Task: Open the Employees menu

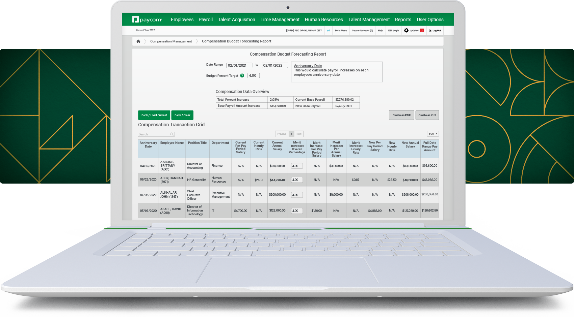Action: click(182, 20)
